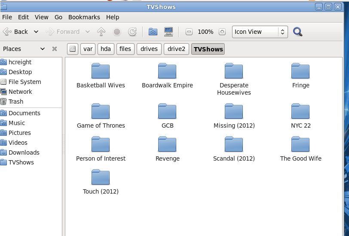Open the Bookmarks menu
The height and width of the screenshot is (236, 349).
click(x=84, y=17)
